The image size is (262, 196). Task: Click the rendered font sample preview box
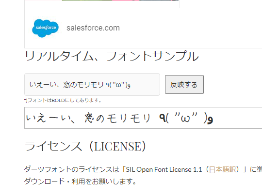coord(143,118)
